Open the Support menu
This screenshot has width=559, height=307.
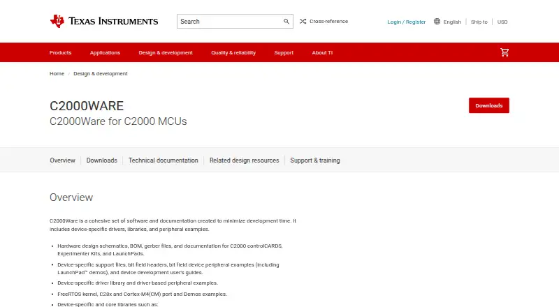284,53
